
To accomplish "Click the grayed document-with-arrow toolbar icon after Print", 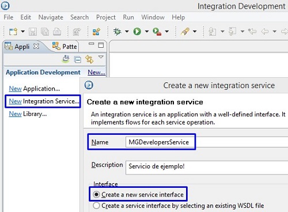I will coord(77,32).
